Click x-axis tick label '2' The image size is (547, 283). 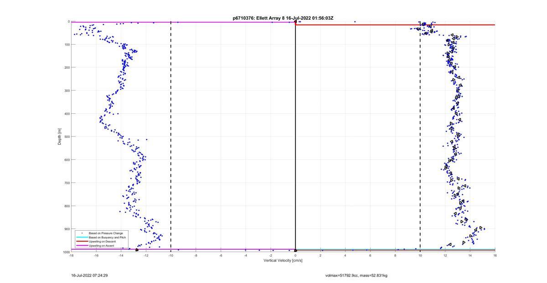tap(320, 255)
